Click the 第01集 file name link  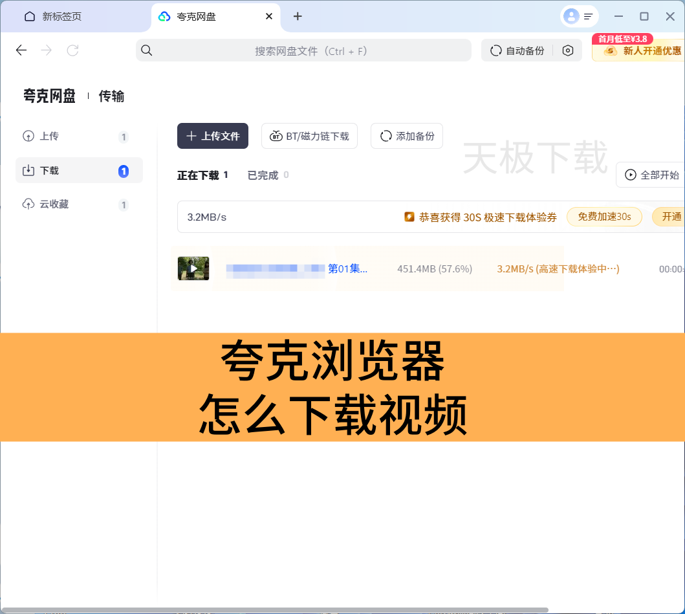coord(347,269)
